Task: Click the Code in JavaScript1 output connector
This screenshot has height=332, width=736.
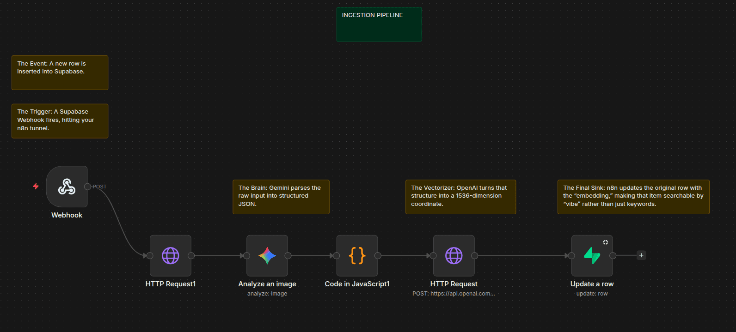Action: [x=378, y=255]
